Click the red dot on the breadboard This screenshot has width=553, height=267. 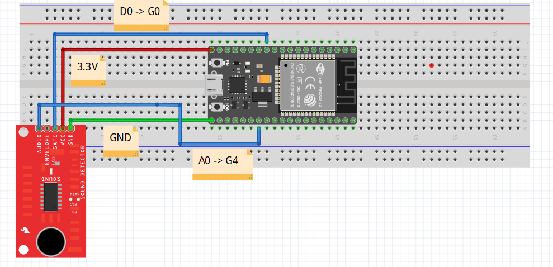point(431,65)
